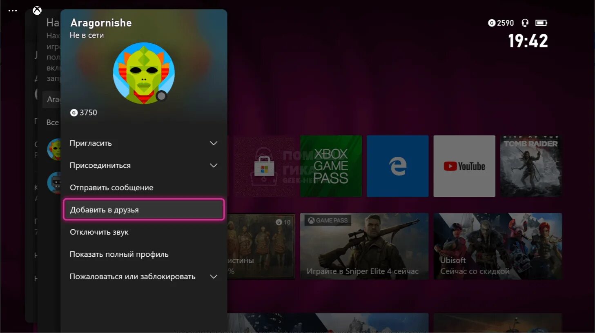Image resolution: width=595 pixels, height=333 pixels.
Task: Open the achievement card with score 10
Action: pos(261,246)
